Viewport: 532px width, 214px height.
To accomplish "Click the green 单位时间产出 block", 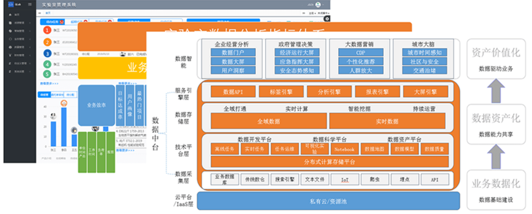I will pyautogui.click(x=82, y=153).
